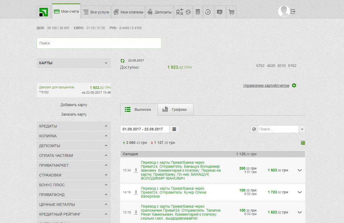Click Добавить карту link
344x223 pixels.
pos(74,105)
